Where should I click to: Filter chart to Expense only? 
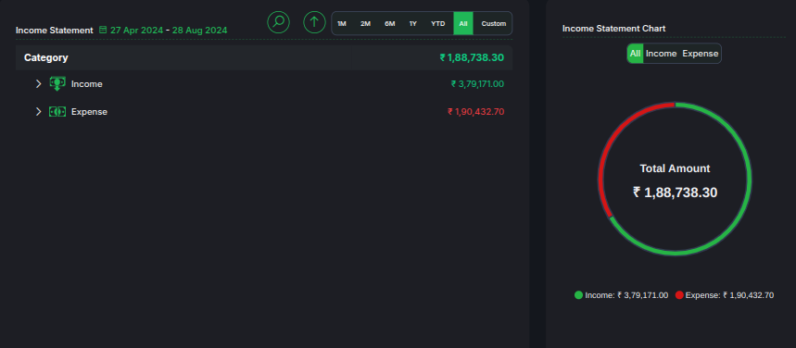pyautogui.click(x=700, y=54)
